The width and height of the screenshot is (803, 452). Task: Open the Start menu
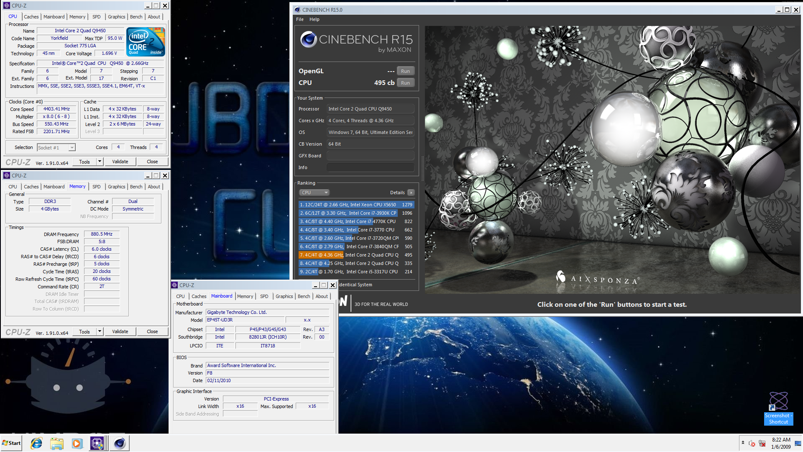point(11,443)
